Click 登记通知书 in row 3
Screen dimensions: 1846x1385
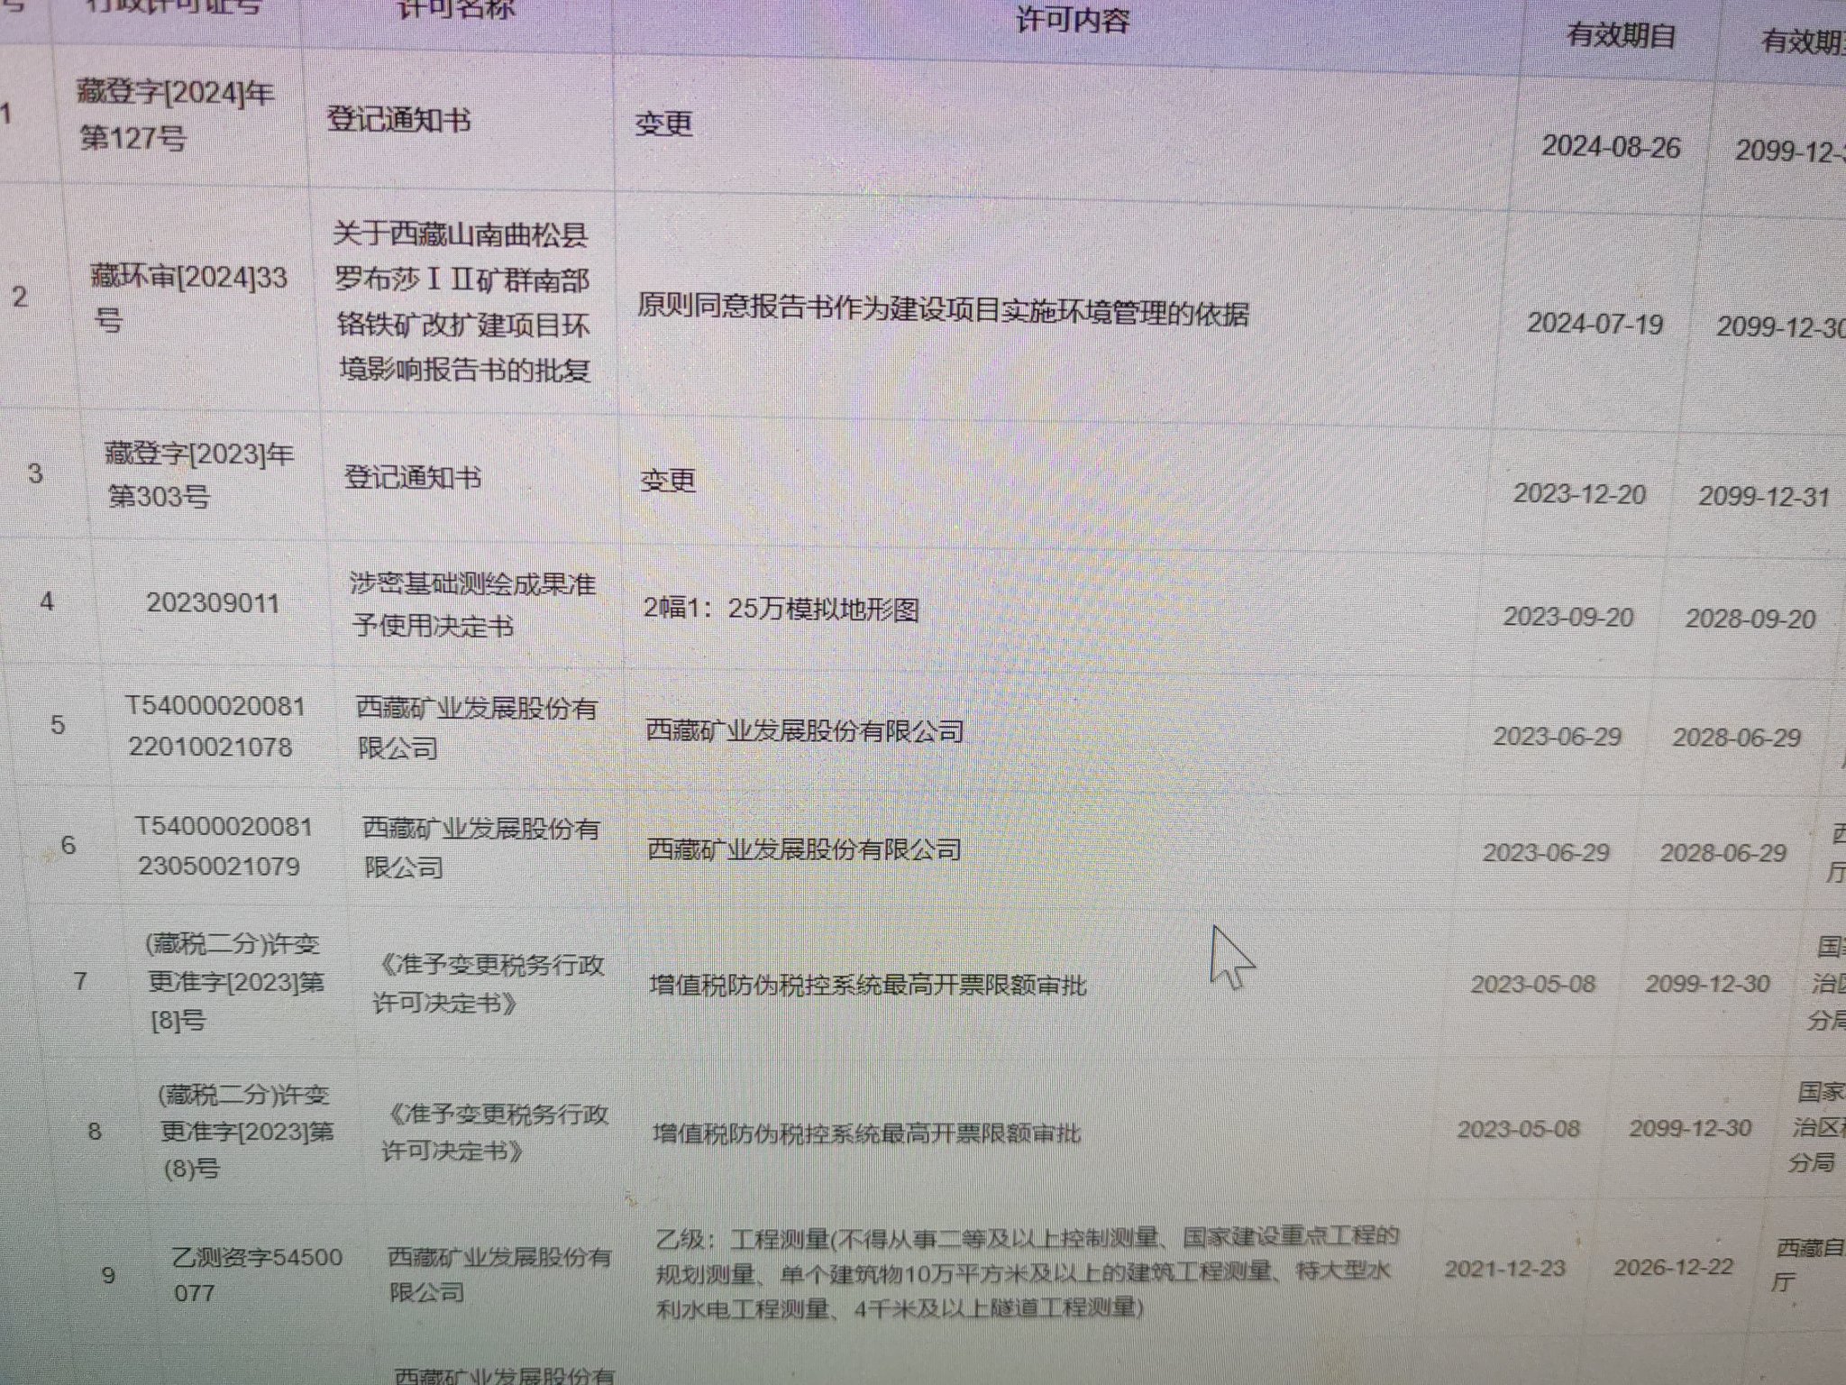click(x=413, y=477)
